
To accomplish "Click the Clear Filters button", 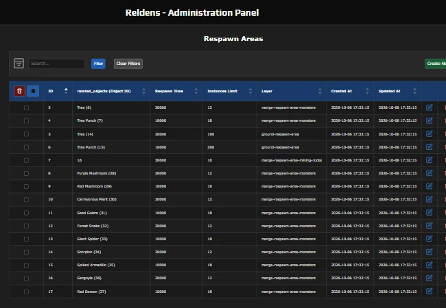I will coord(128,64).
